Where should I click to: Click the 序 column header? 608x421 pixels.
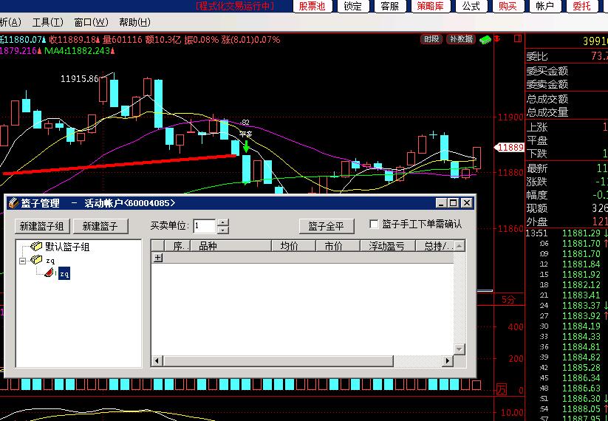(177, 246)
